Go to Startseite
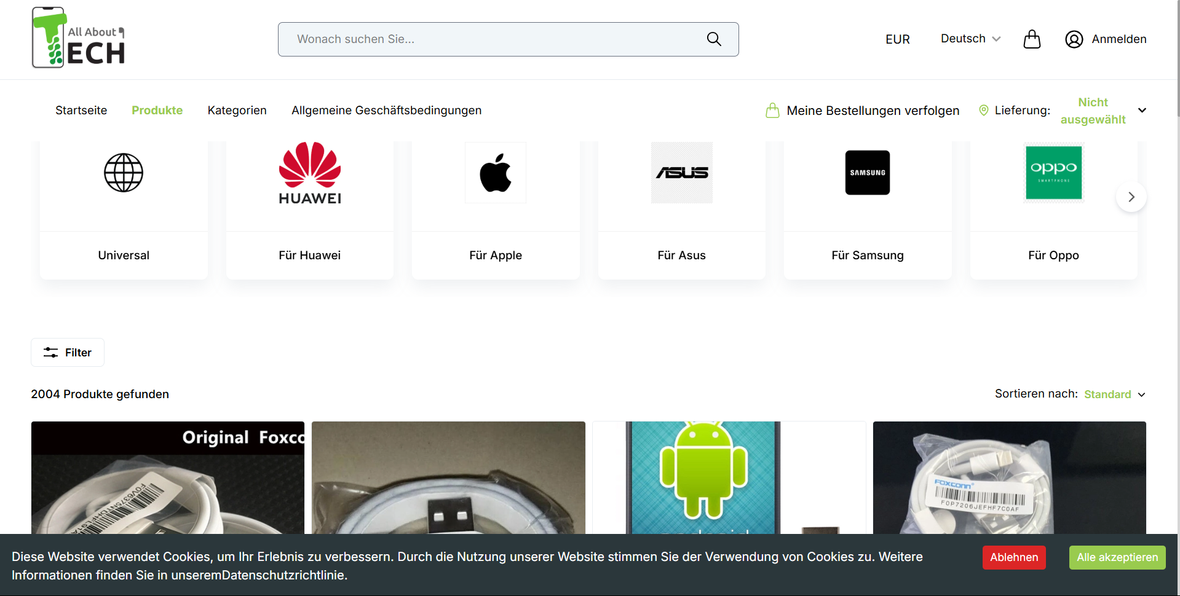Screen dimensions: 1180x596 (81, 111)
